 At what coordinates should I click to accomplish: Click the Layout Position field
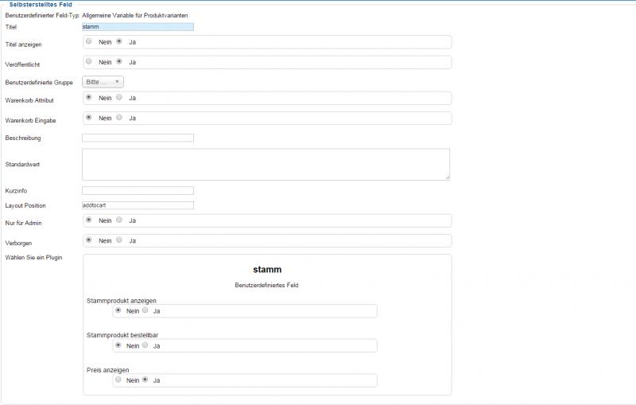pyautogui.click(x=138, y=205)
